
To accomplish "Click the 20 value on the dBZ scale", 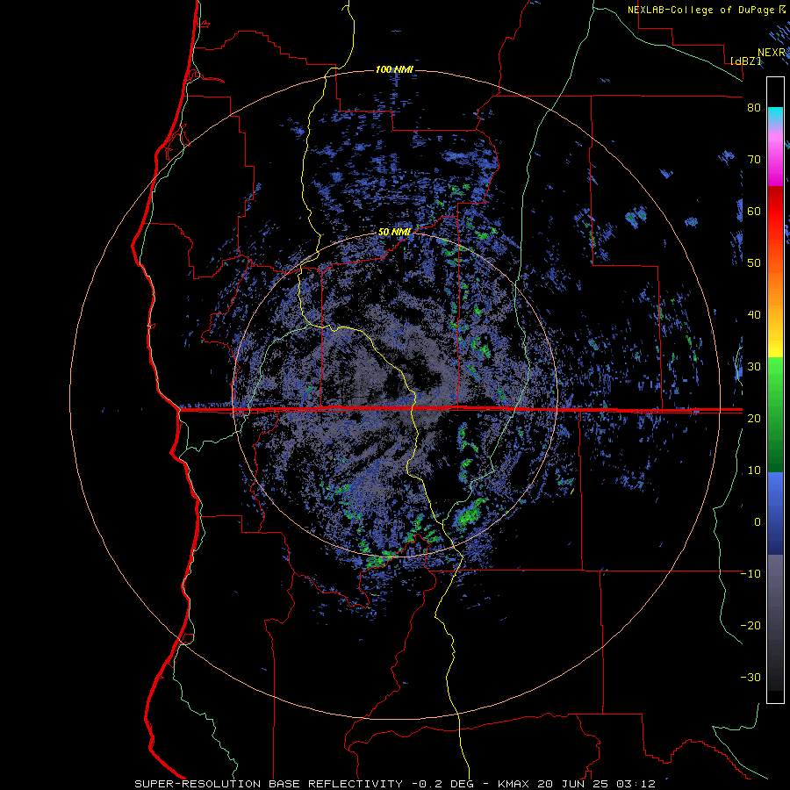I will coord(754,419).
